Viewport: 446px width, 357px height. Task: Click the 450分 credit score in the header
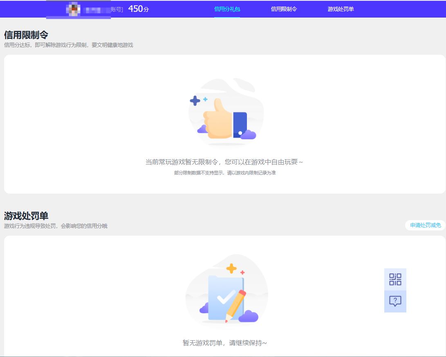pyautogui.click(x=138, y=9)
